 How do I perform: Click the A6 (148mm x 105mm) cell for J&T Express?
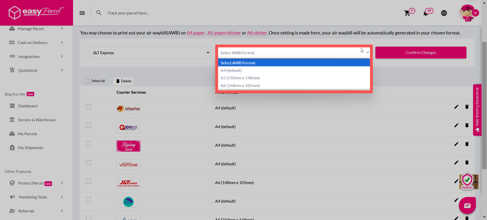[x=234, y=183]
